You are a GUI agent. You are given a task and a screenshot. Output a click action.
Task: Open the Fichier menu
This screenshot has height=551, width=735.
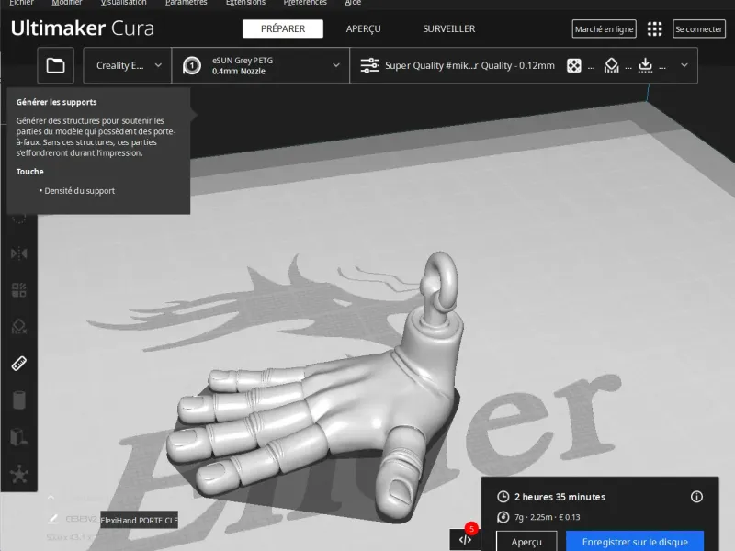coord(21,3)
